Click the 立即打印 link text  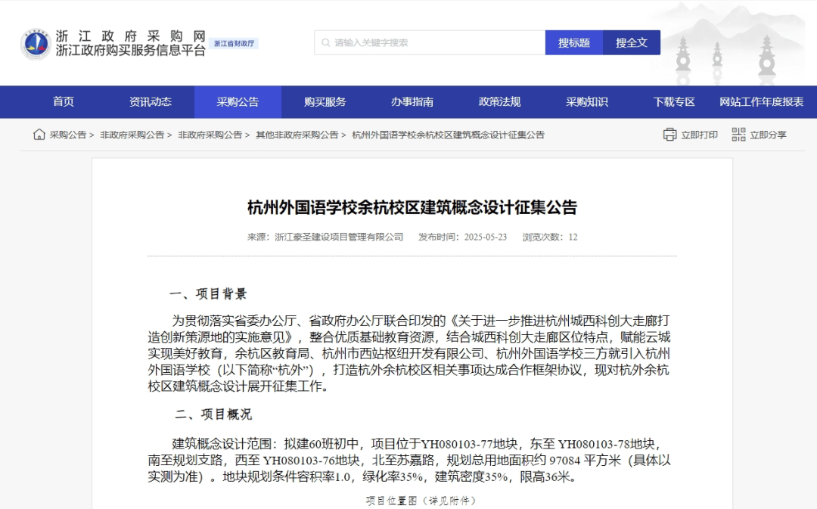[x=699, y=135]
